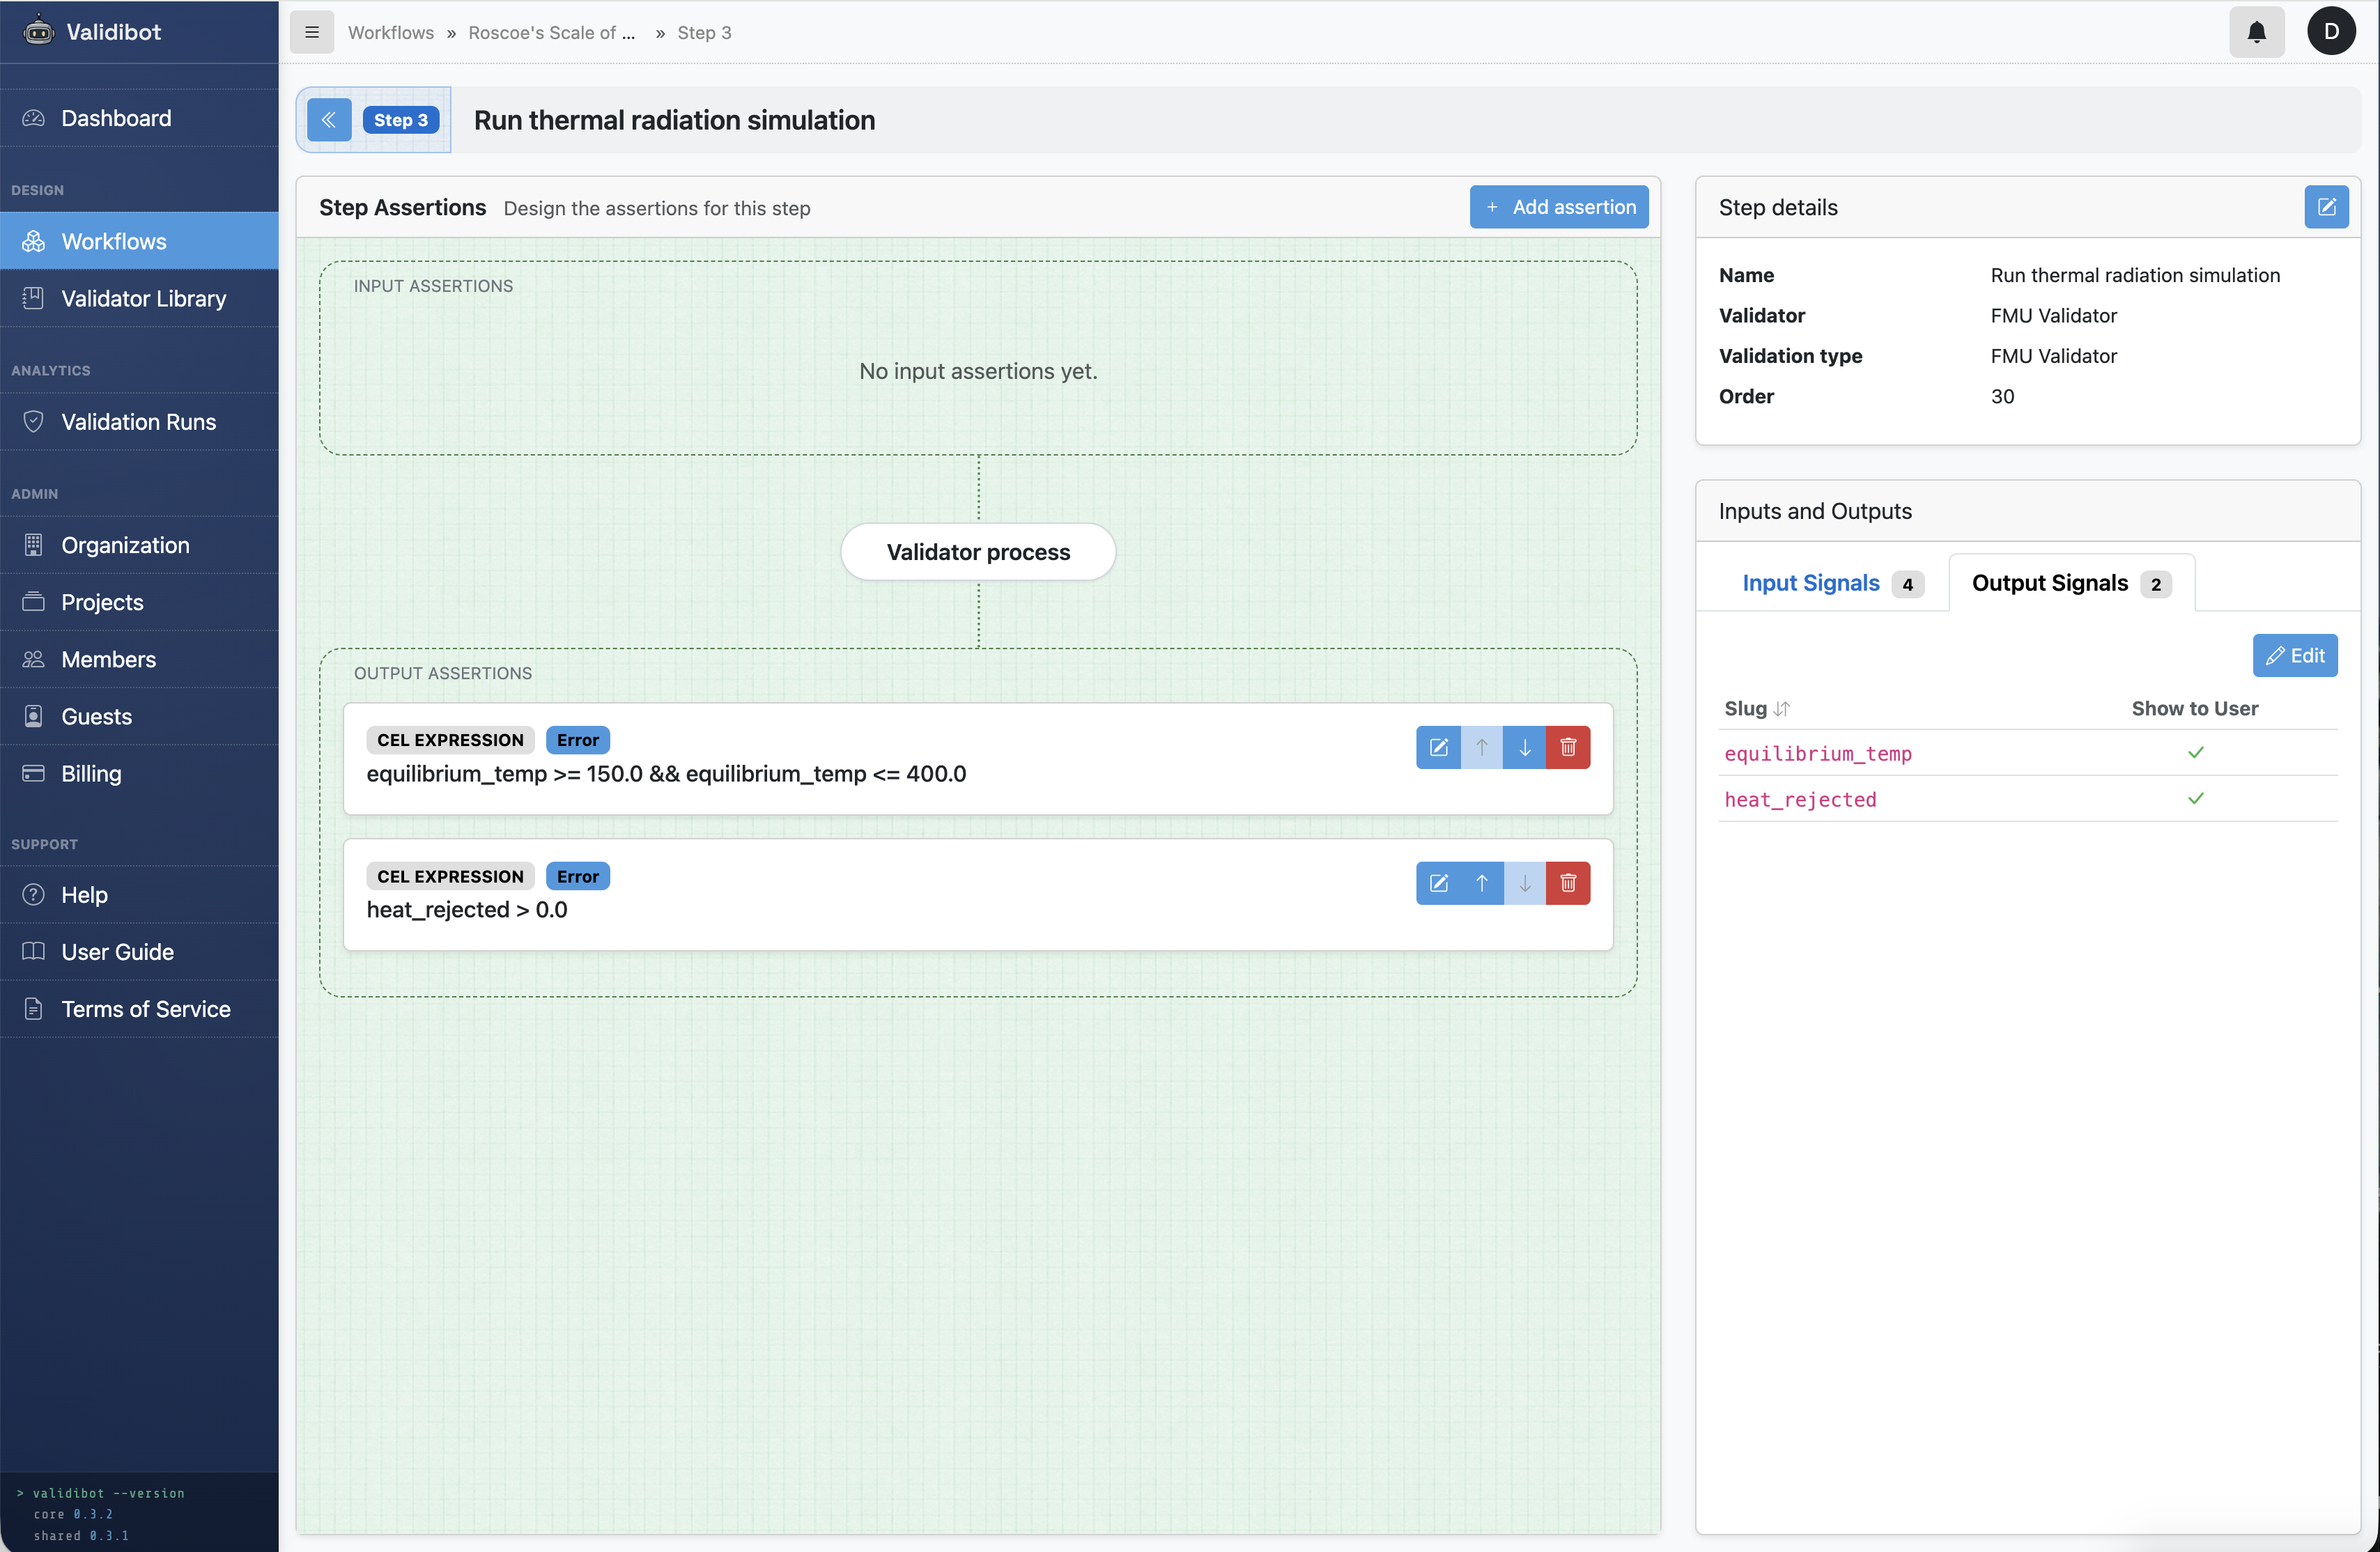2380x1552 pixels.
Task: Toggle Show to User for heat_rejected
Action: (2196, 799)
